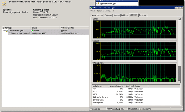Viewport: 185px width, 112px height.
Task: Switch to the Leistung tab
Action: tap(125, 15)
